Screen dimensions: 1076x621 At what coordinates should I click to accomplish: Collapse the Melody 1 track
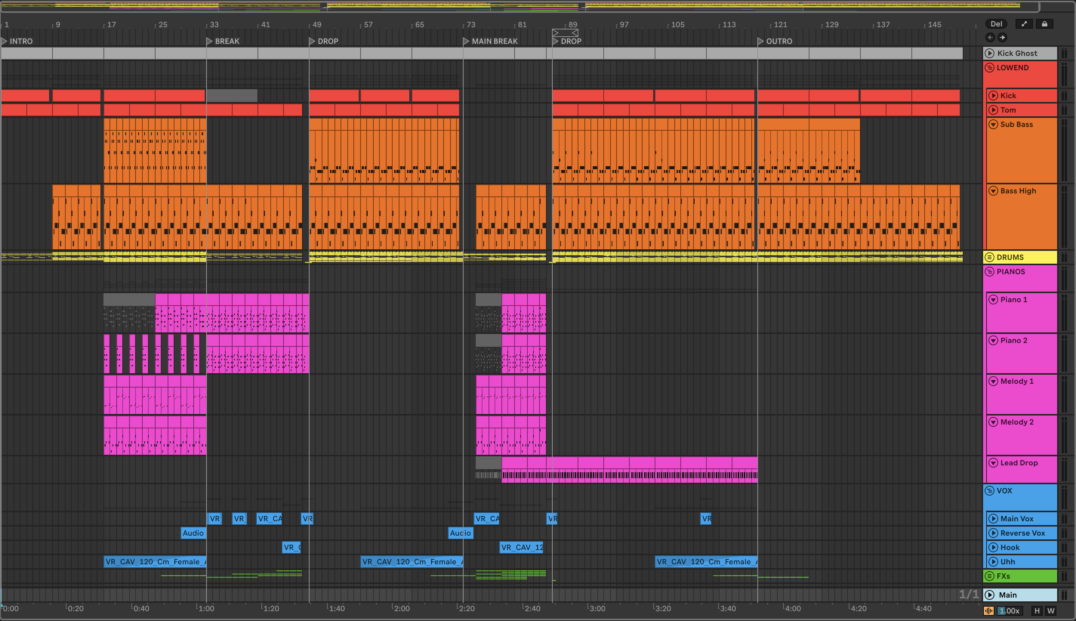click(x=993, y=381)
